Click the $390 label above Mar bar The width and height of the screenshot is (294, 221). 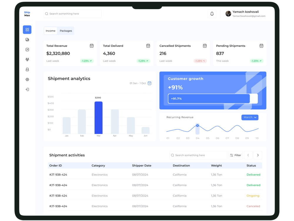(98, 98)
